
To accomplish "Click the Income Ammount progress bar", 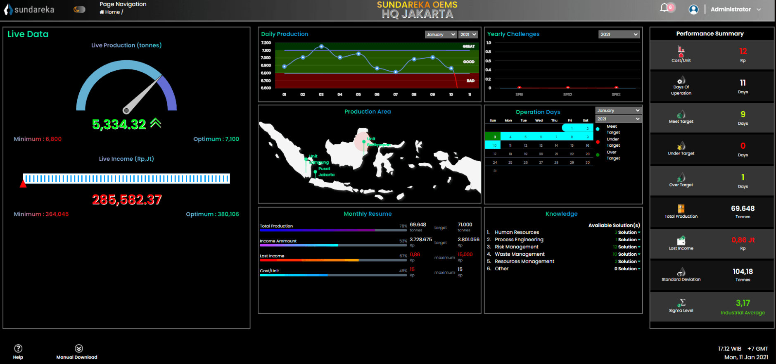I will pyautogui.click(x=333, y=245).
